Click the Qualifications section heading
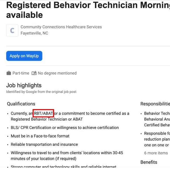Viewport: 170px width, 169px height. click(x=21, y=104)
